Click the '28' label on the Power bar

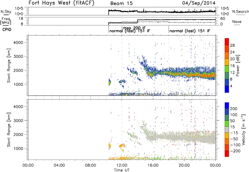pos(232,45)
